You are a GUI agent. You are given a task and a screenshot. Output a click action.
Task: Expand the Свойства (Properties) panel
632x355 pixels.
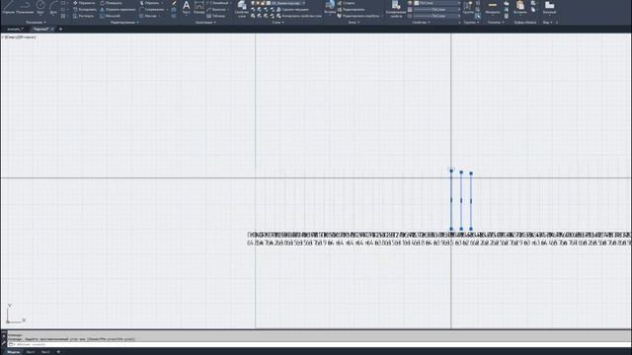pyautogui.click(x=422, y=22)
